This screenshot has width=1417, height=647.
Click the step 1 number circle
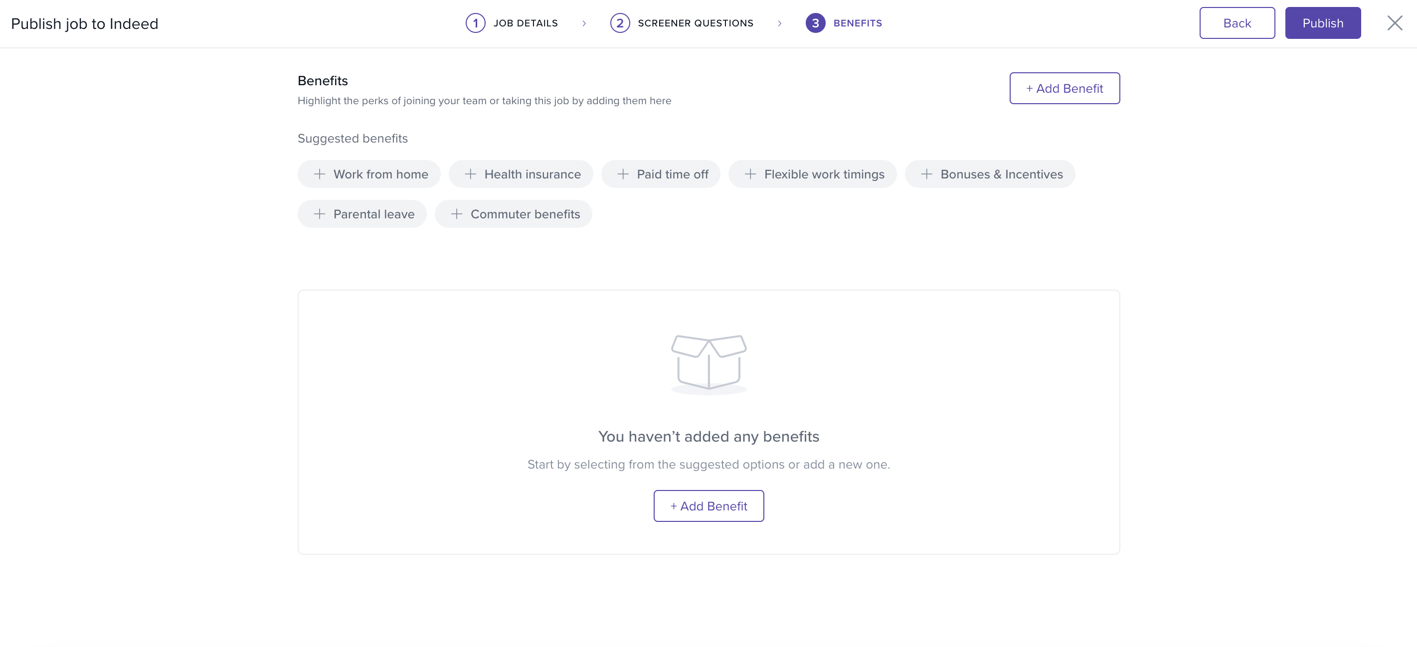coord(475,23)
